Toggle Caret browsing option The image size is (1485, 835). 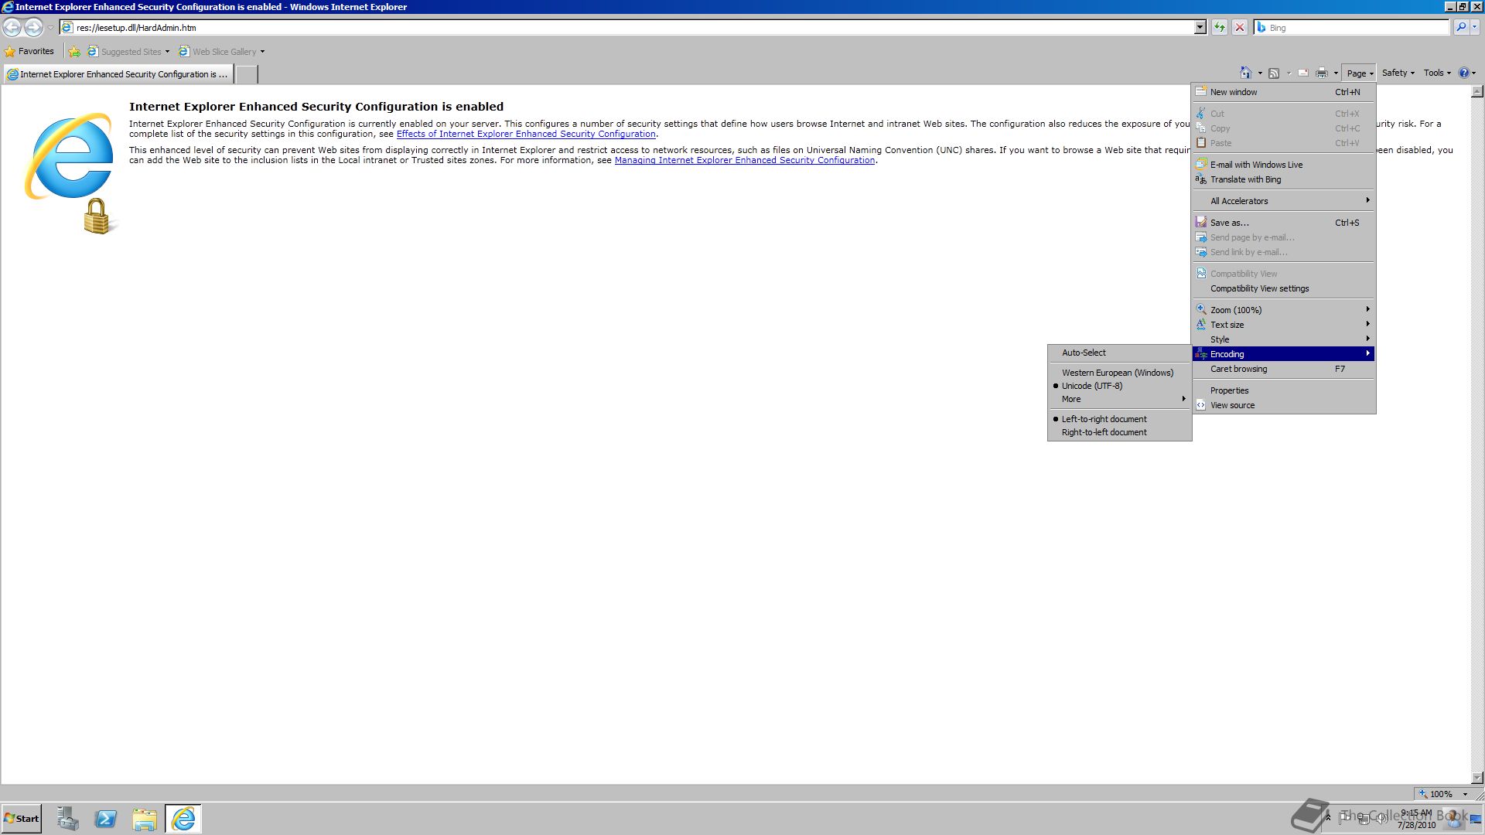[1284, 369]
